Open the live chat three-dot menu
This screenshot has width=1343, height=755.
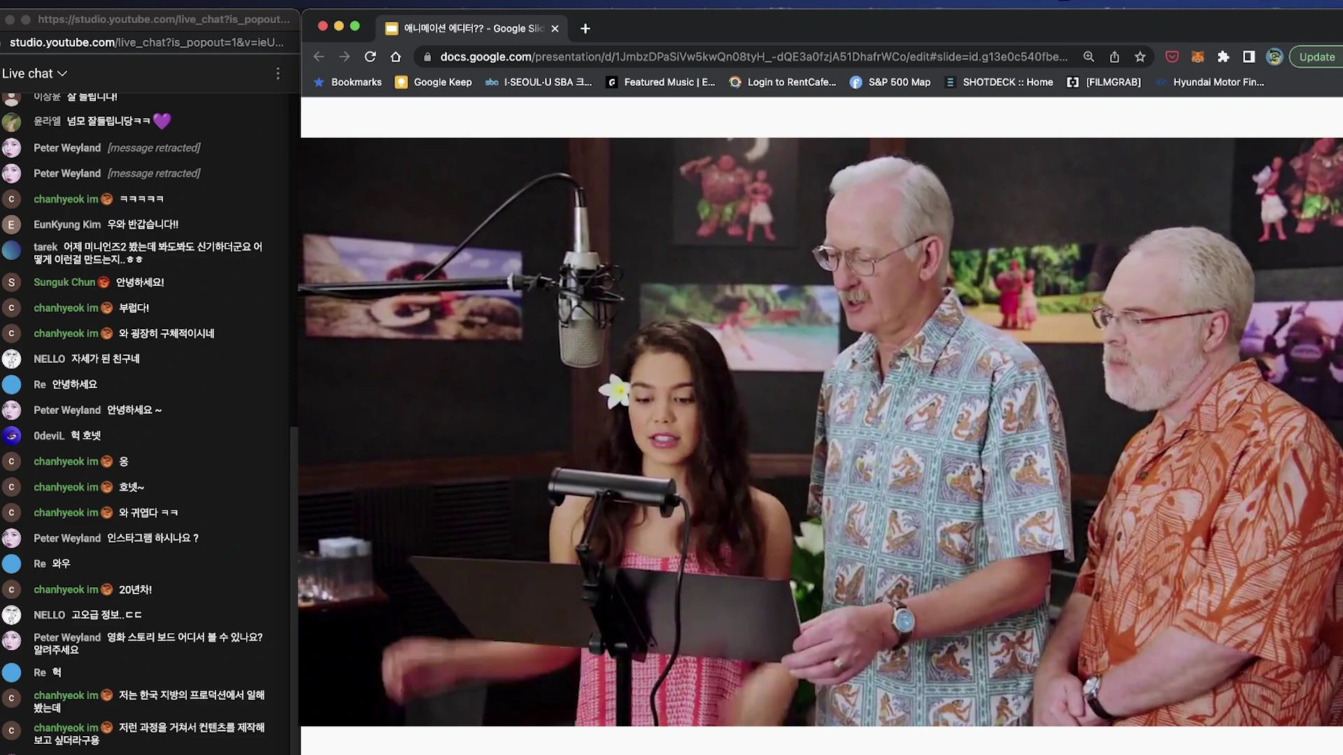[278, 73]
